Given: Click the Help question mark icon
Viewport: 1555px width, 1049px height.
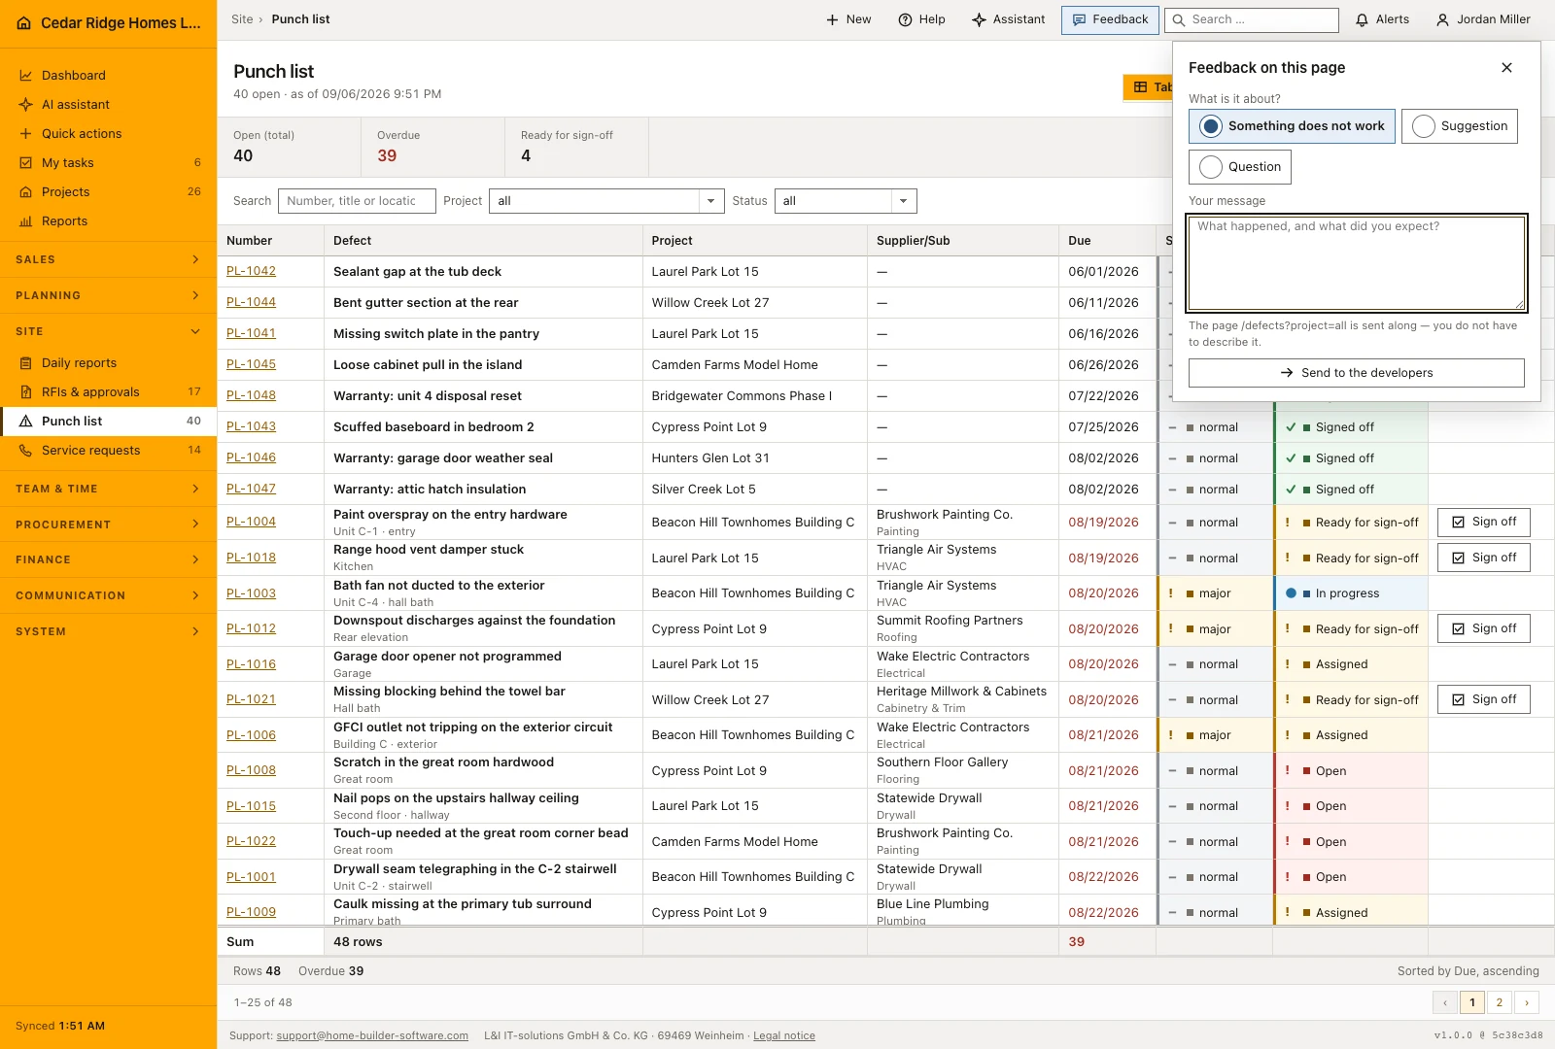Looking at the screenshot, I should pos(905,19).
